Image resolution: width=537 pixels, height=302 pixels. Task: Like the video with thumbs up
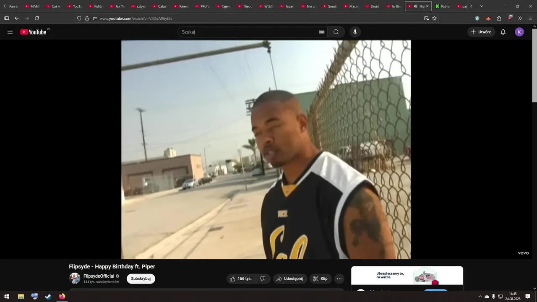(x=241, y=279)
